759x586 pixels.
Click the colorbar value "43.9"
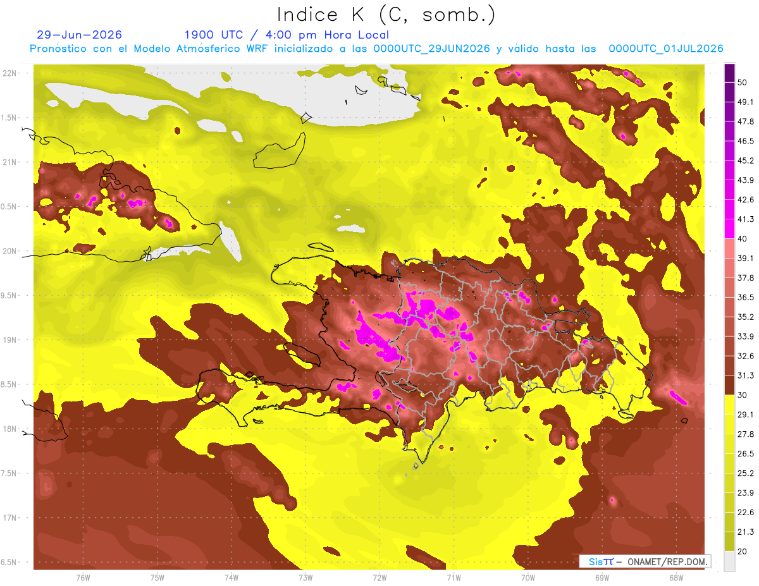[x=745, y=180]
